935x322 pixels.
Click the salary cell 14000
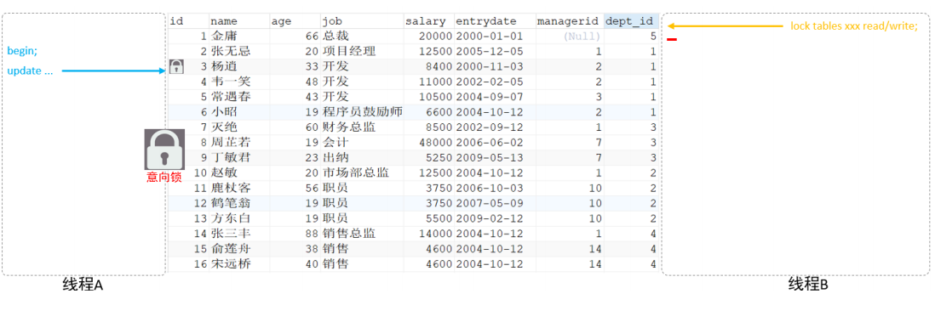click(435, 234)
